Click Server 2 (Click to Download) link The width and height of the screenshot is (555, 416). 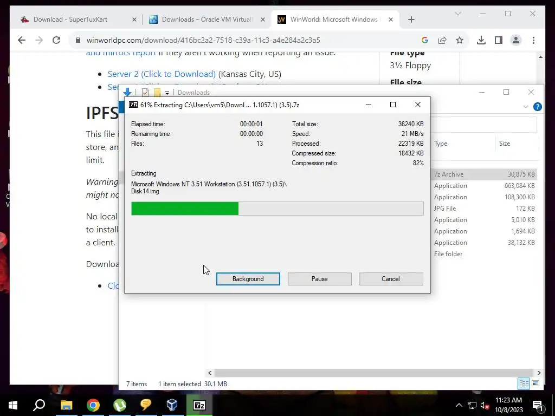[162, 74]
